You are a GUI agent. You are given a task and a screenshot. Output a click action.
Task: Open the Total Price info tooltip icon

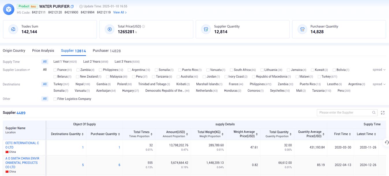tap(144, 27)
